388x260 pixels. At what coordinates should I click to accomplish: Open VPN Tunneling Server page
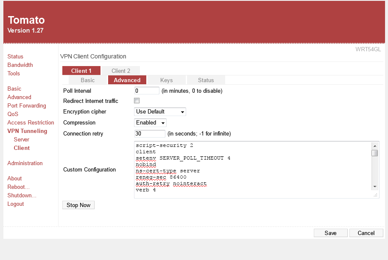[x=22, y=139]
